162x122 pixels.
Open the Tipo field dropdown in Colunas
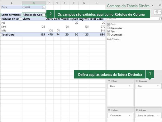tap(158, 86)
